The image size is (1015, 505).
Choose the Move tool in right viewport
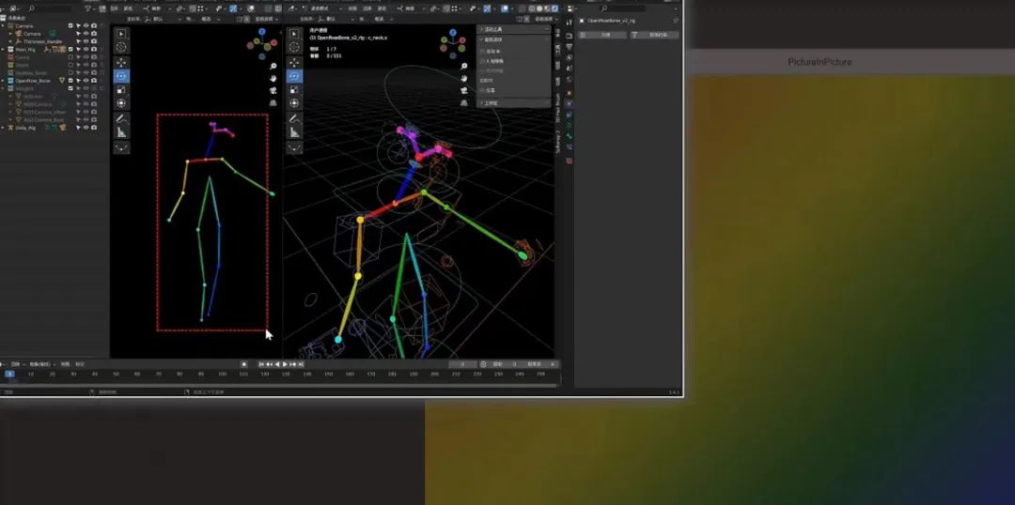[x=294, y=63]
